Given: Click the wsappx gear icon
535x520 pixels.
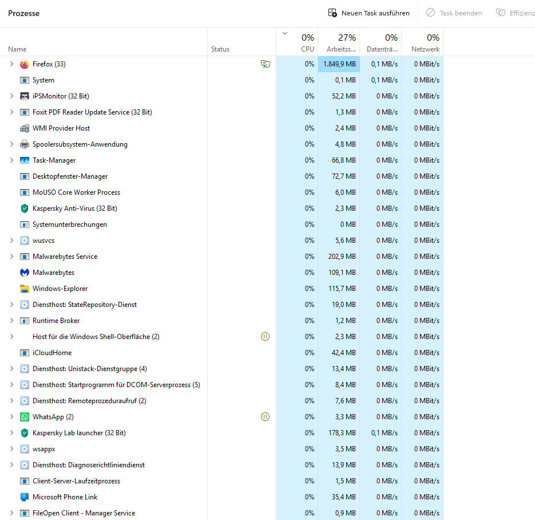Looking at the screenshot, I should (x=25, y=449).
